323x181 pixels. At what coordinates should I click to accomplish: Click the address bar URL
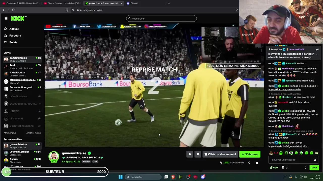(x=90, y=10)
